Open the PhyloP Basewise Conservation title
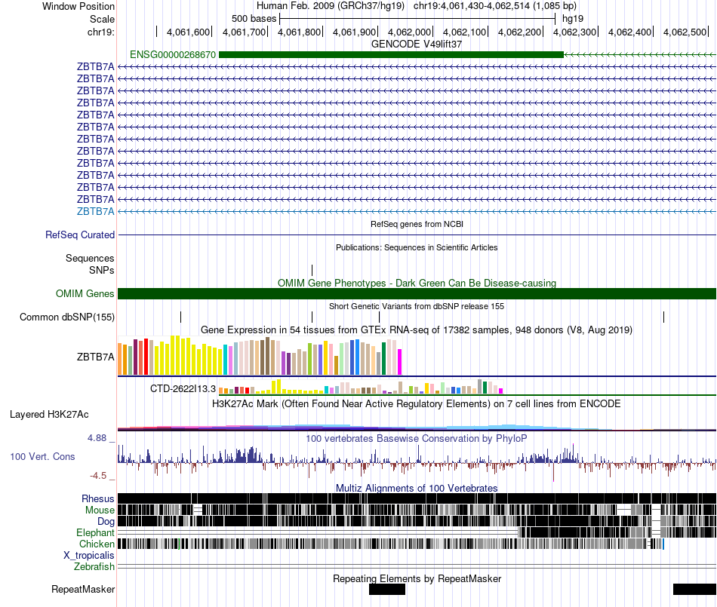Viewport: 717px width, 607px height. 417,438
